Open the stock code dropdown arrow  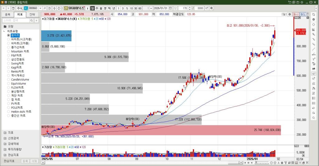pyautogui.click(x=40, y=8)
